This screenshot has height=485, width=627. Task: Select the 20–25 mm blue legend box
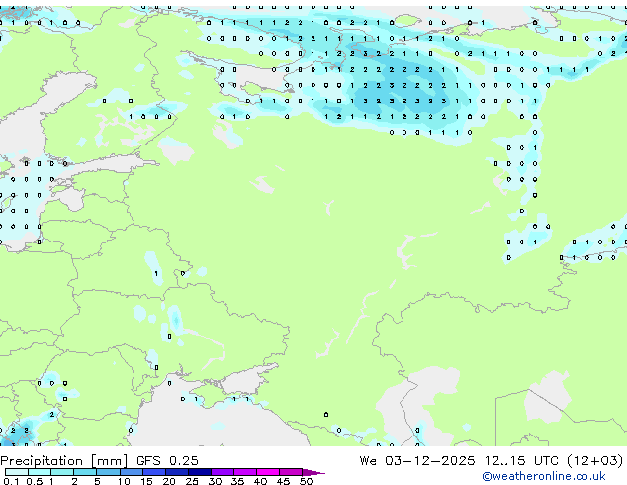point(177,472)
